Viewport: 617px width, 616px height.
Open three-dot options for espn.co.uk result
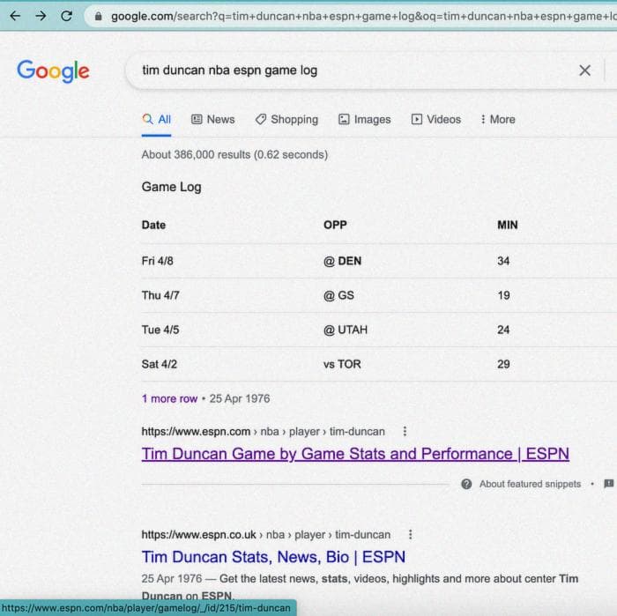pos(410,534)
